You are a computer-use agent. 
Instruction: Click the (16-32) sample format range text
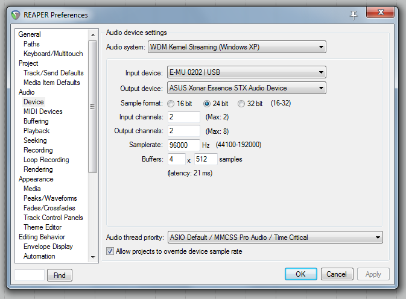pyautogui.click(x=281, y=103)
